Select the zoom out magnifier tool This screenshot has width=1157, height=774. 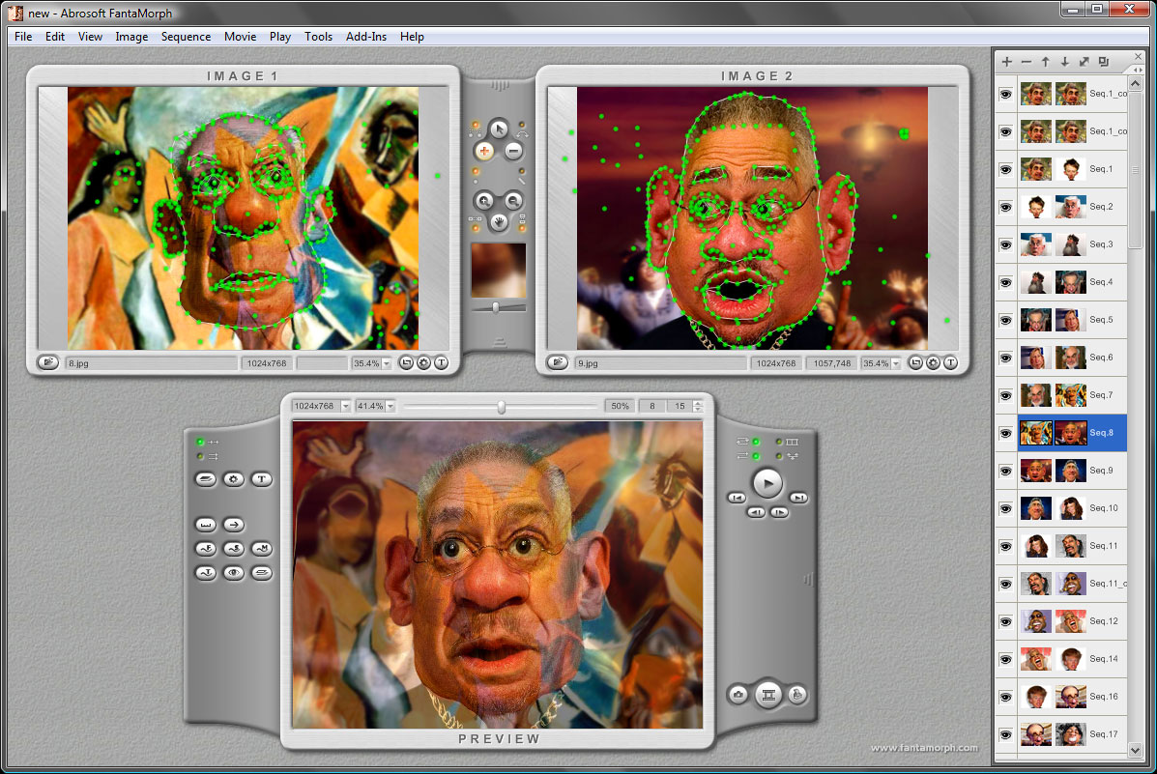click(513, 200)
